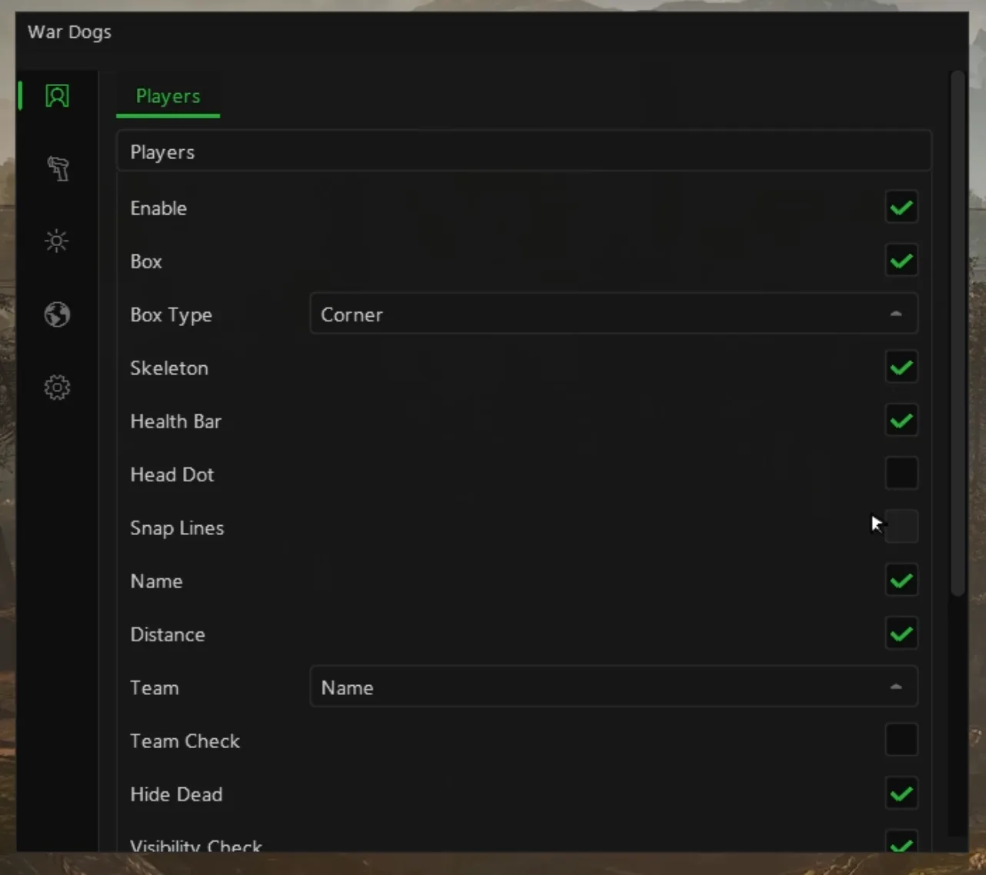Click the Team Check label text
The width and height of the screenshot is (986, 875).
[185, 741]
